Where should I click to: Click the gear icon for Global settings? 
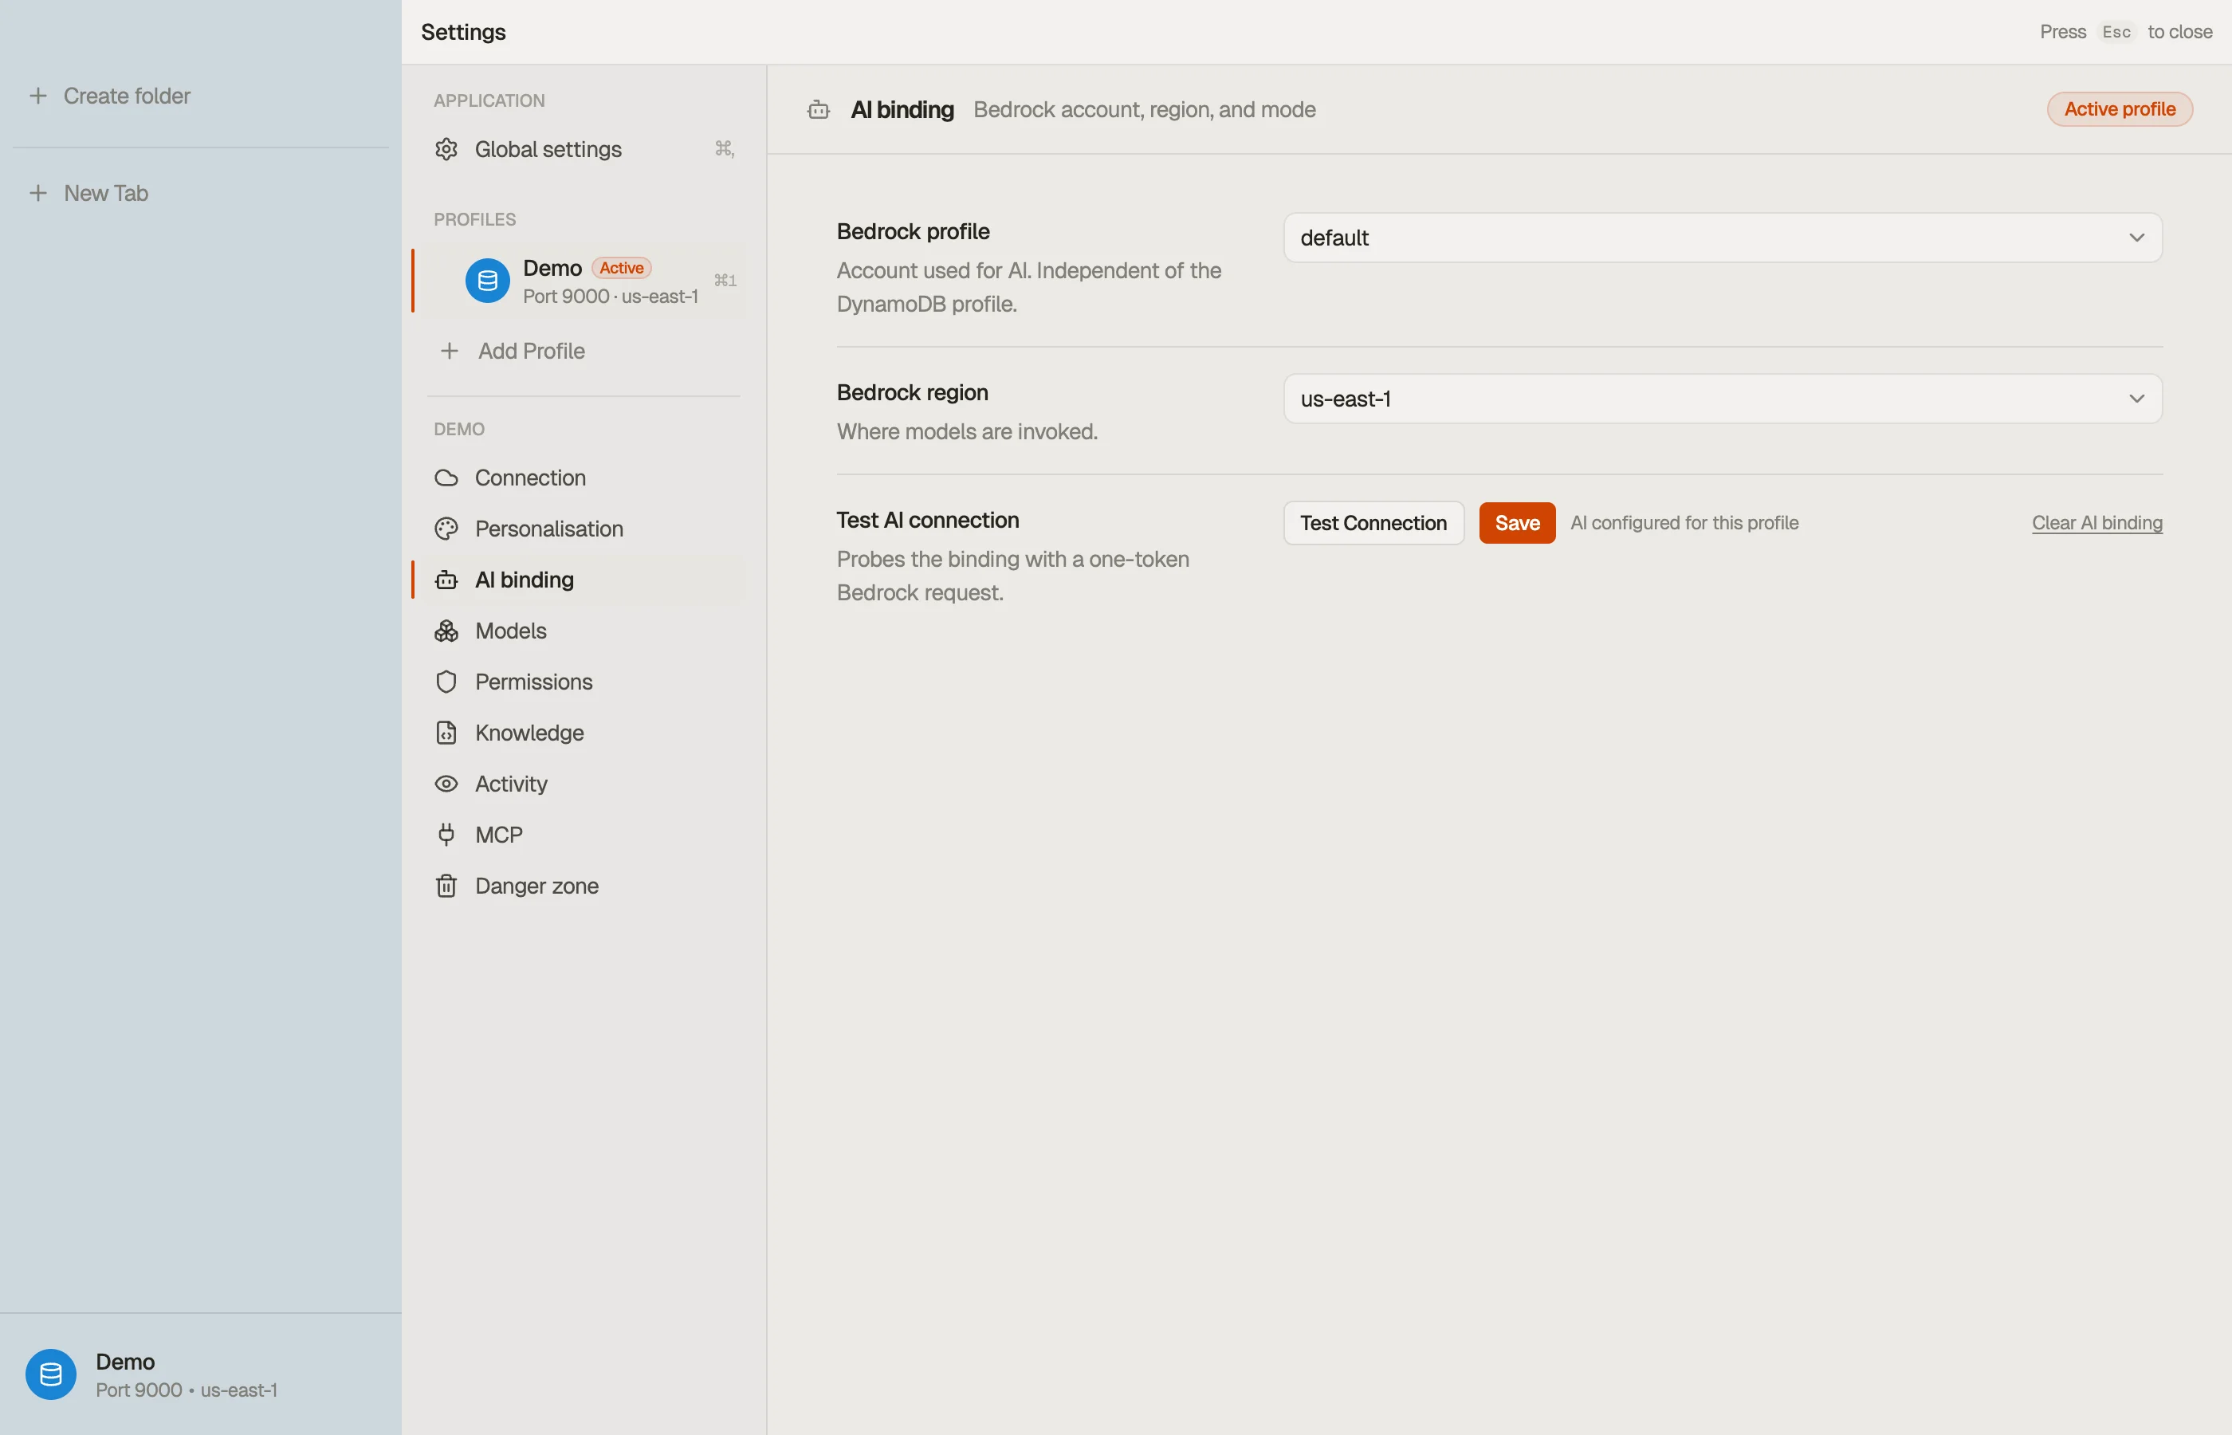446,149
